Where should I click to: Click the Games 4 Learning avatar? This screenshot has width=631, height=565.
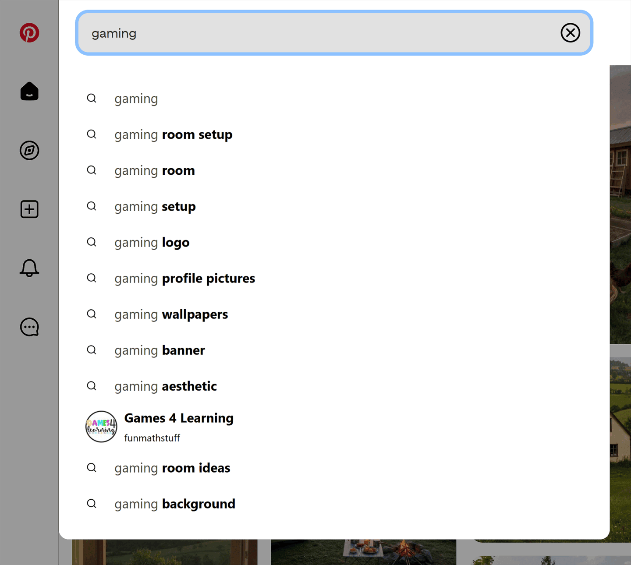point(101,426)
